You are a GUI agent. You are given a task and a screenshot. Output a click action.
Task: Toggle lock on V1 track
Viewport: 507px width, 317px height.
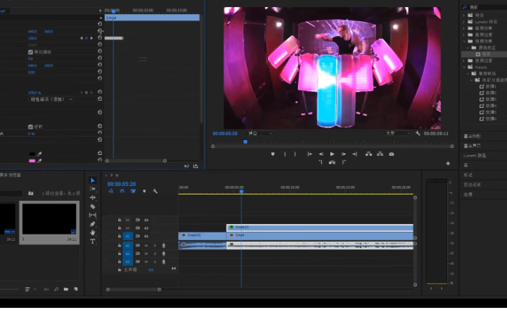(x=119, y=236)
